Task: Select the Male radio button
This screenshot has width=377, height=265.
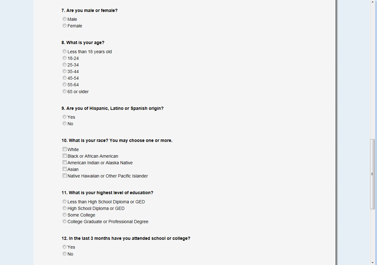Action: click(65, 19)
